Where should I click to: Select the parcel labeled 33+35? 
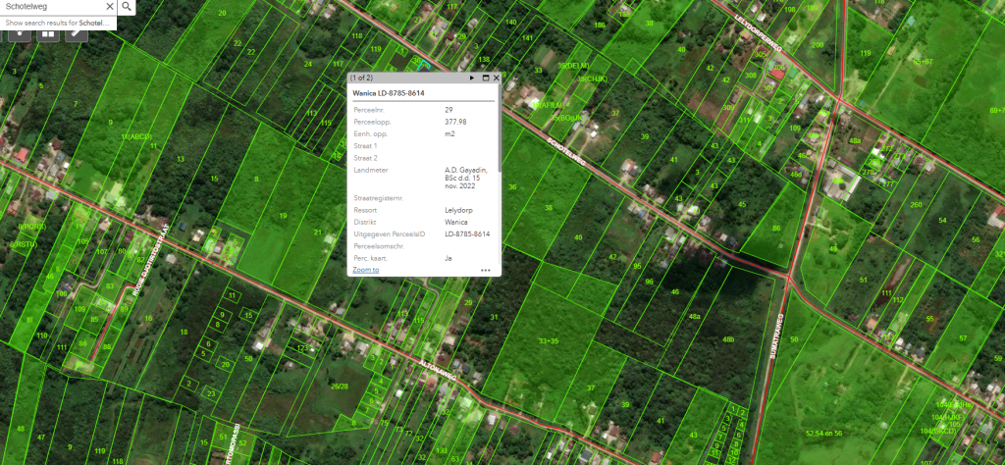[549, 340]
